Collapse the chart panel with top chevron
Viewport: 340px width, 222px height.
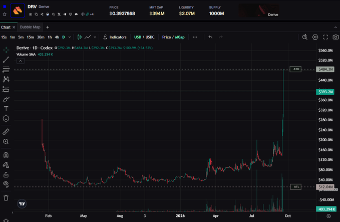[335, 28]
